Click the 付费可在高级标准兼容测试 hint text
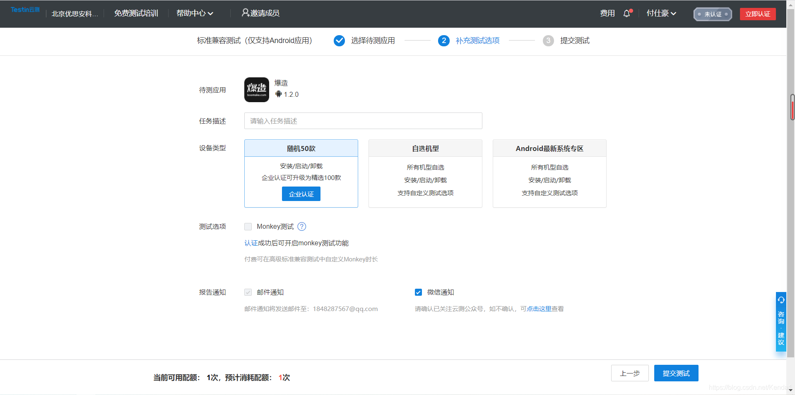795x395 pixels. 311,259
